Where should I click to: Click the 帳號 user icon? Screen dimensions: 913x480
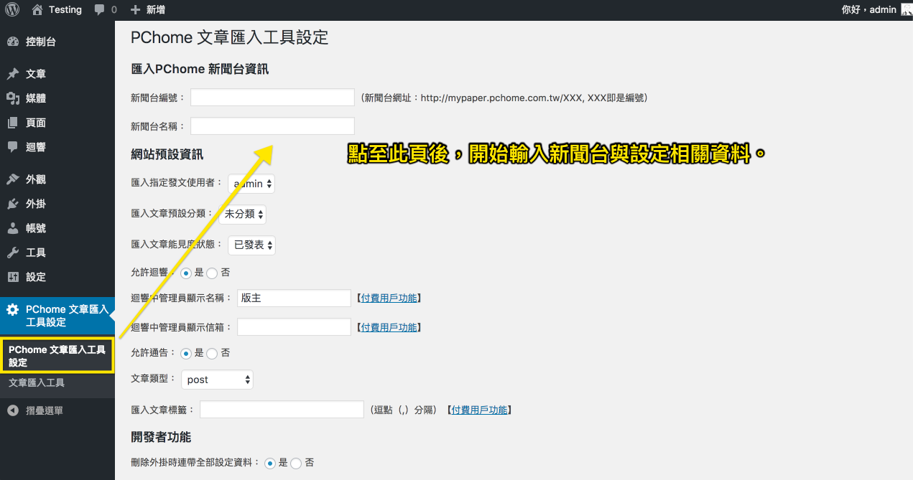pyautogui.click(x=13, y=228)
